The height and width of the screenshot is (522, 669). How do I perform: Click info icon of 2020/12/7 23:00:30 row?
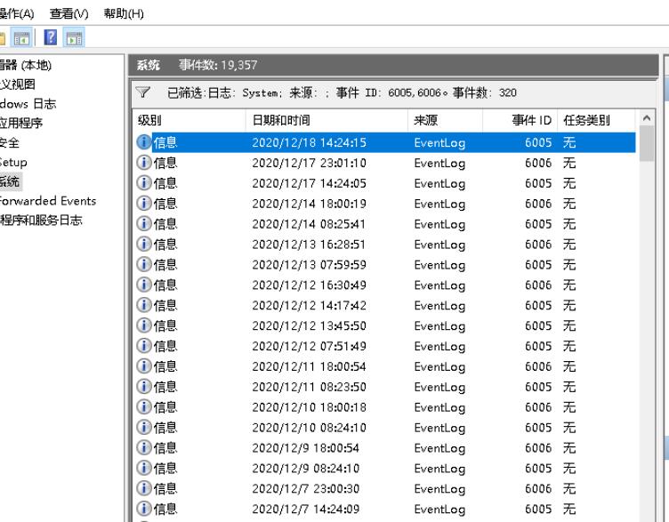click(x=144, y=488)
